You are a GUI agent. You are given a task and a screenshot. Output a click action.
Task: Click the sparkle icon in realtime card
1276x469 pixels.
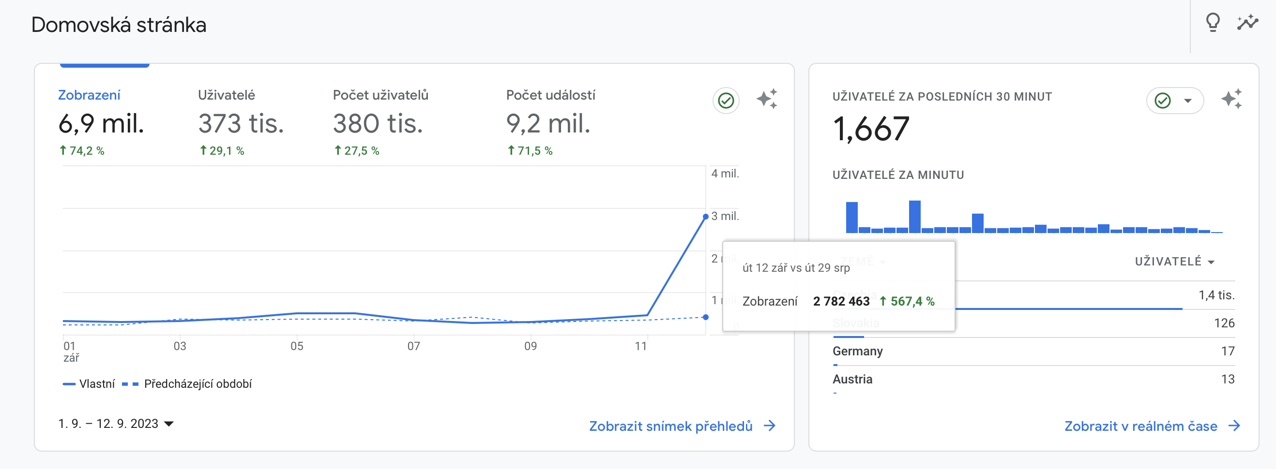[x=1231, y=99]
